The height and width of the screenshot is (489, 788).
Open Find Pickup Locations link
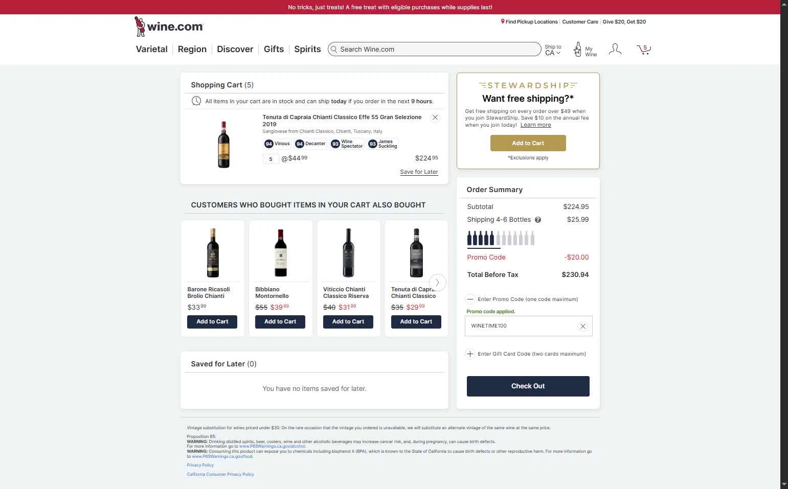coord(531,21)
